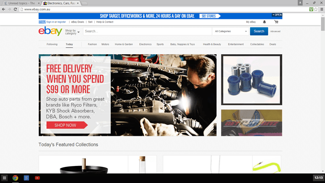This screenshot has width=325, height=183.
Task: Expand the top banner via OPEN toggle
Action: [277, 15]
